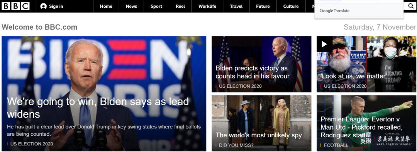Click US ELECTION 2020 tag under Biden predicts story

[x=240, y=86]
